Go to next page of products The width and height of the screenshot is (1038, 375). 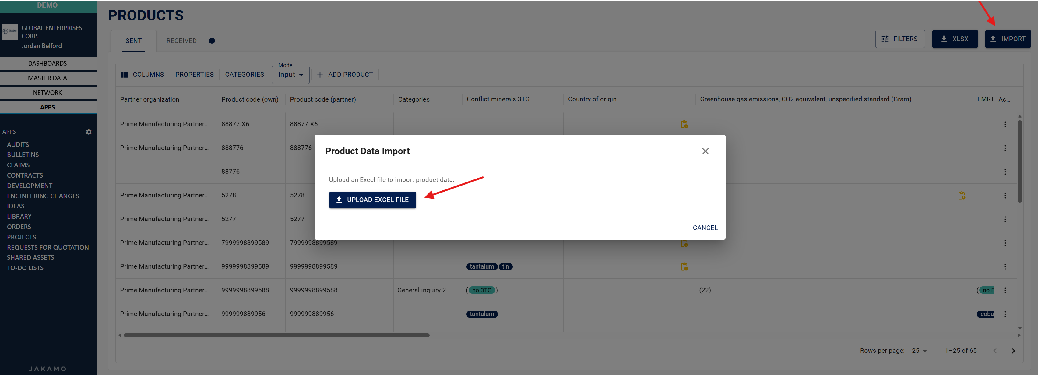pos(1013,351)
